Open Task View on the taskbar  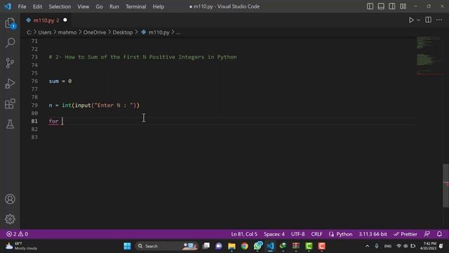click(206, 246)
